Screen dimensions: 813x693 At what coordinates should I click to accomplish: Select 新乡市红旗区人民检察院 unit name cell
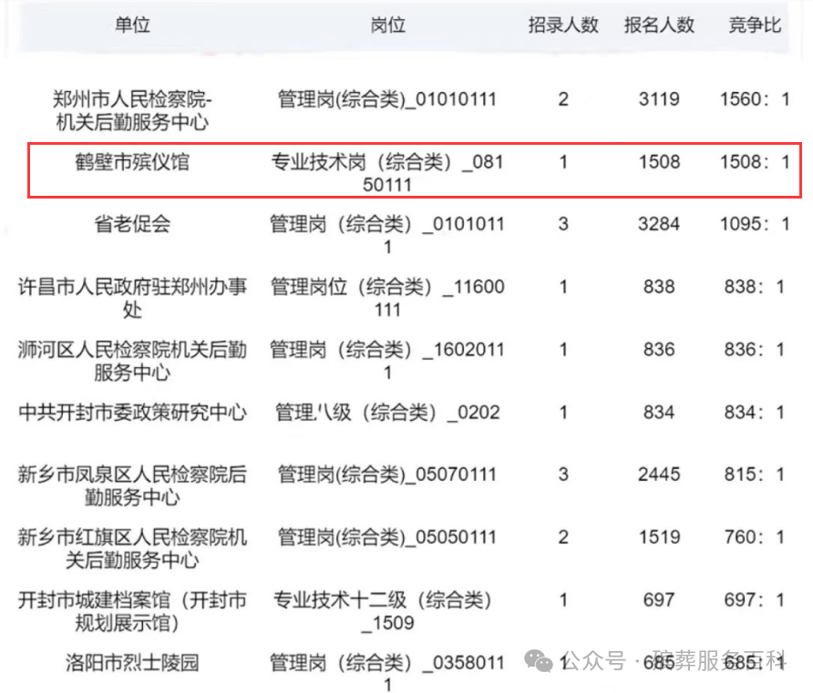pos(132,547)
